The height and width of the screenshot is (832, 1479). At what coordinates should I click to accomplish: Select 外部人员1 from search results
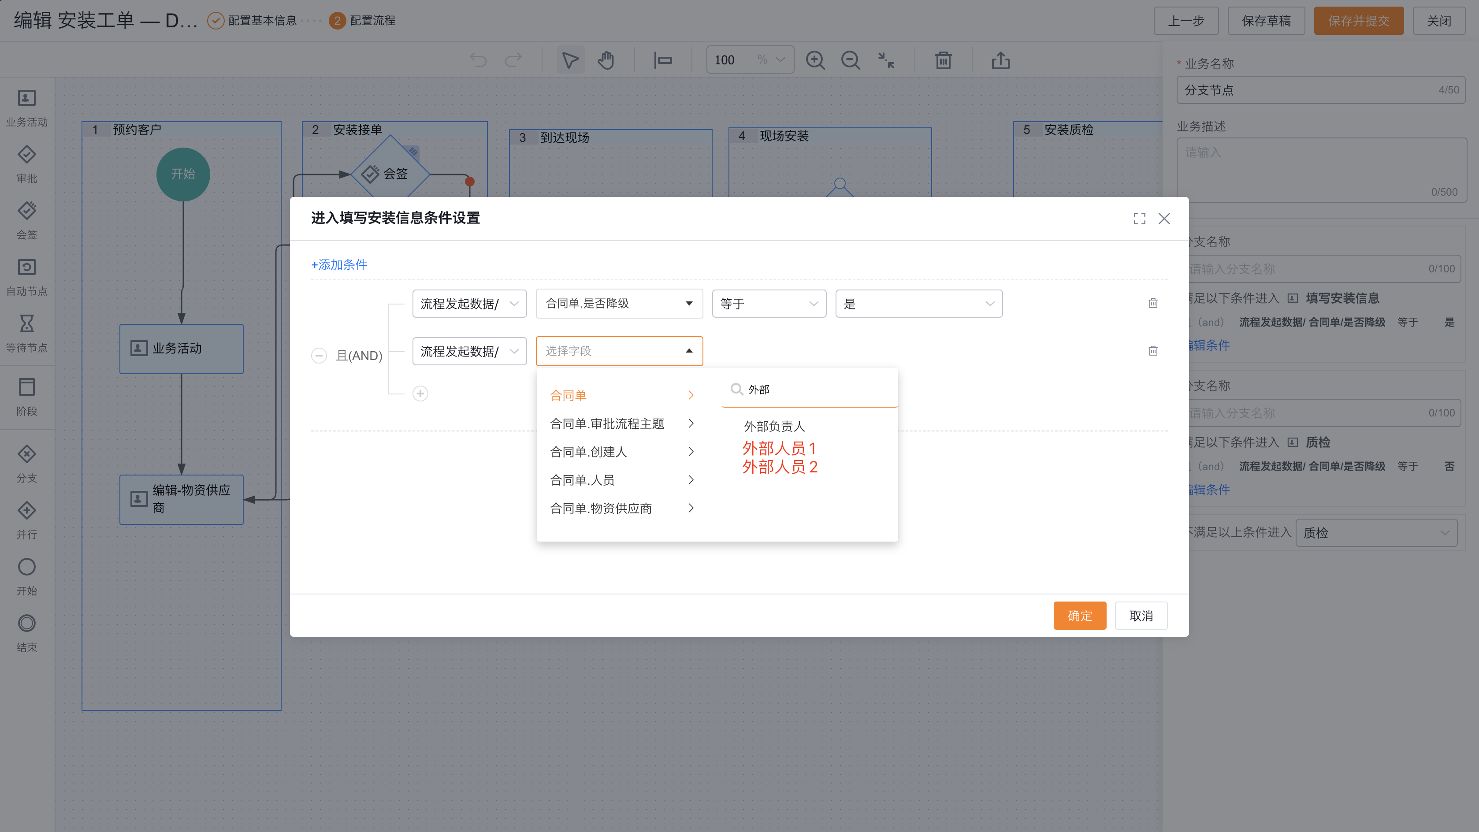tap(780, 449)
